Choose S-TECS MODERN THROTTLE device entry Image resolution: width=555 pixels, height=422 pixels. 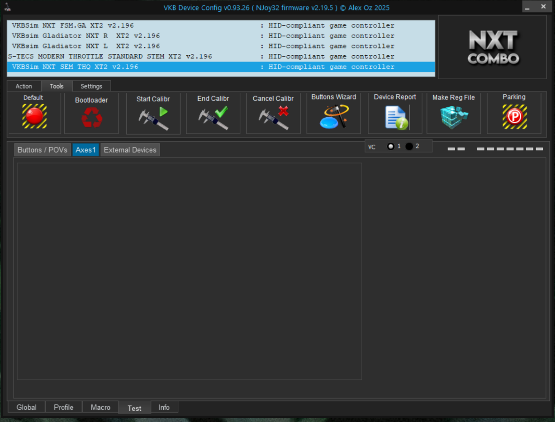pyautogui.click(x=110, y=56)
